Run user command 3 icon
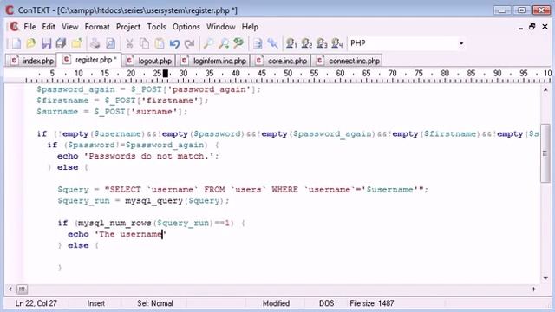Image resolution: width=555 pixels, height=312 pixels. (322, 43)
